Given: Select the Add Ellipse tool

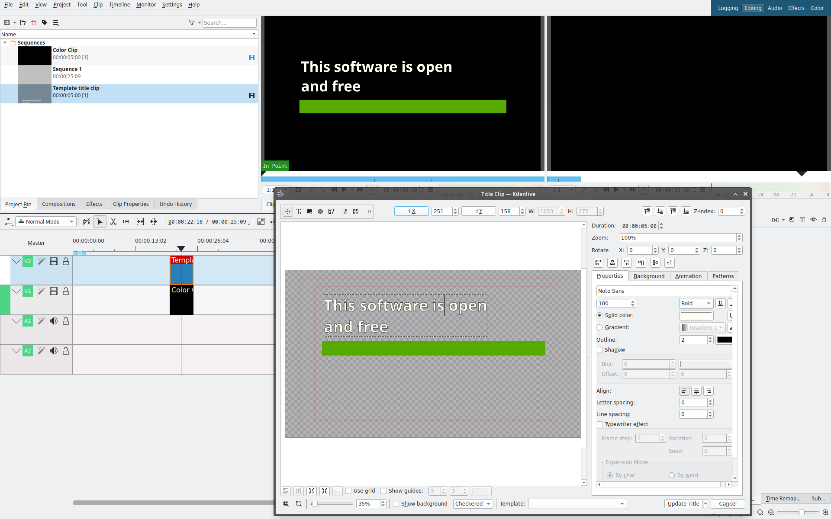Looking at the screenshot, I should (320, 211).
